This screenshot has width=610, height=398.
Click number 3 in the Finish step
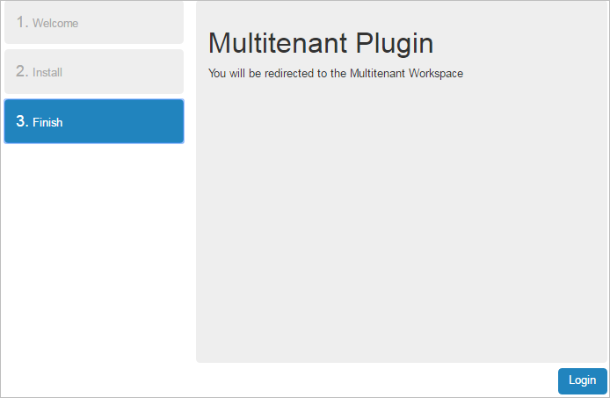(22, 121)
